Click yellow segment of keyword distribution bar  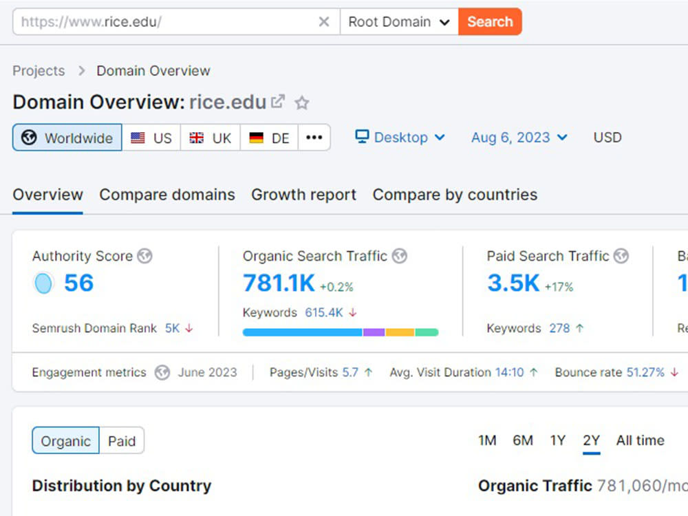coord(400,332)
